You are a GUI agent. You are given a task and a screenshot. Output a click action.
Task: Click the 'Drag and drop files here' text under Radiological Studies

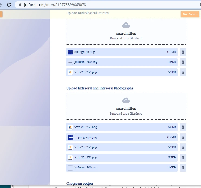pos(126,38)
